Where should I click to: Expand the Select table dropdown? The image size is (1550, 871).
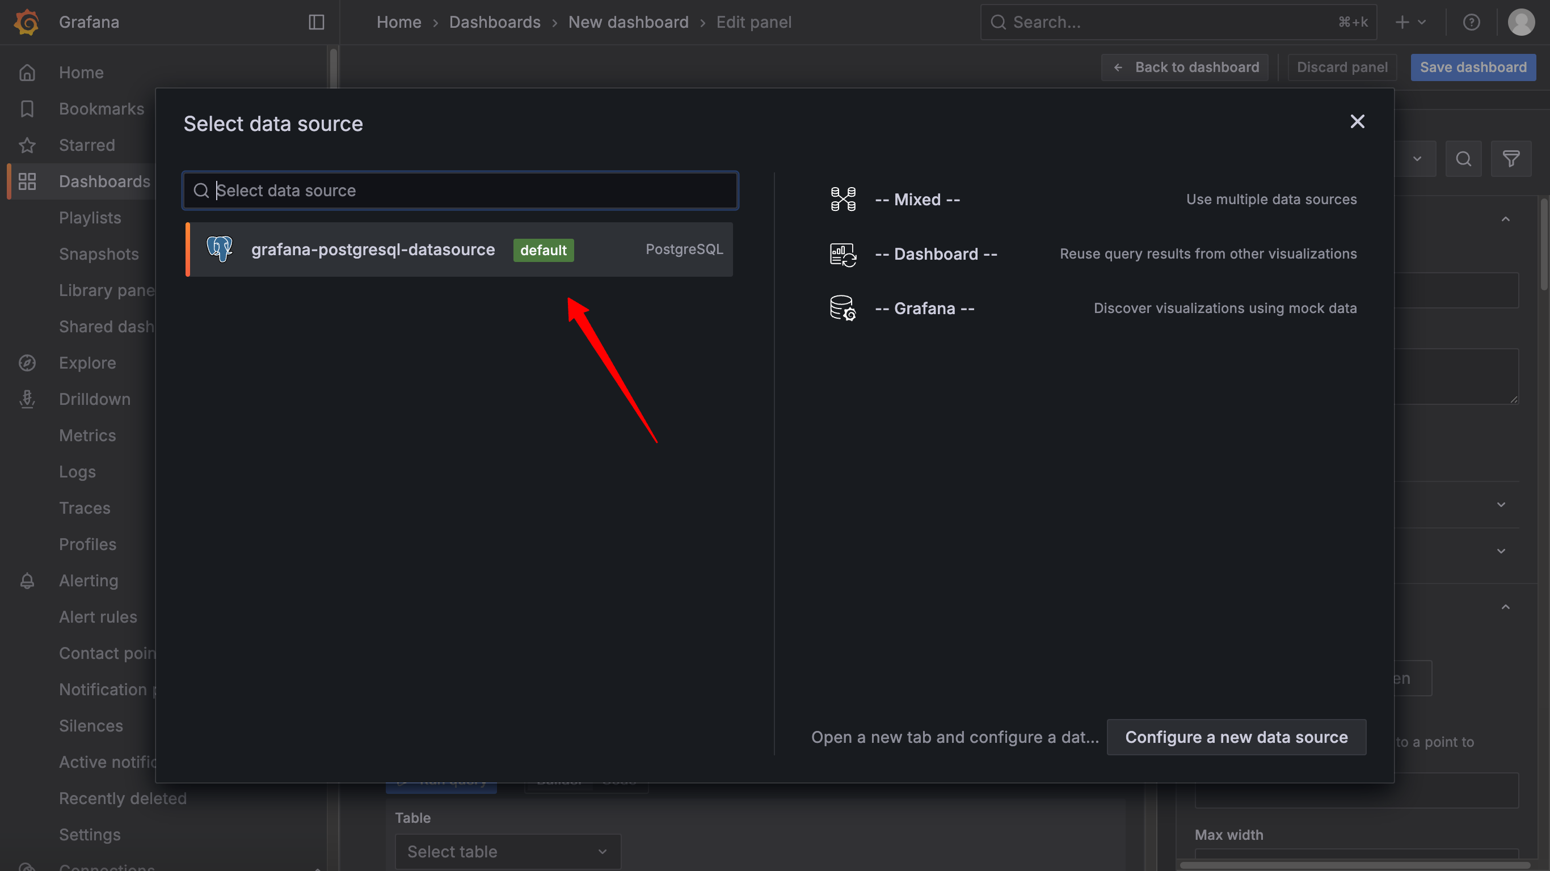507,851
